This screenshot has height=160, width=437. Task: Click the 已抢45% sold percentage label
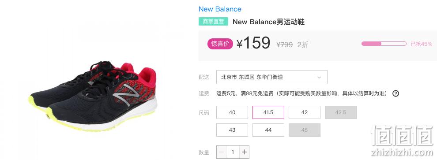point(422,44)
